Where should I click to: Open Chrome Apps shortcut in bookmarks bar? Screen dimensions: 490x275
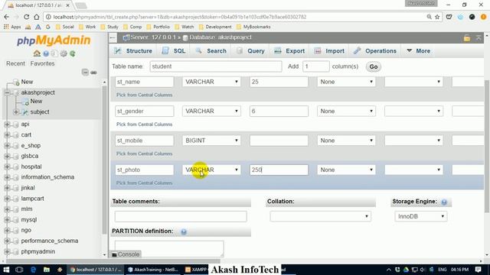tap(12, 27)
